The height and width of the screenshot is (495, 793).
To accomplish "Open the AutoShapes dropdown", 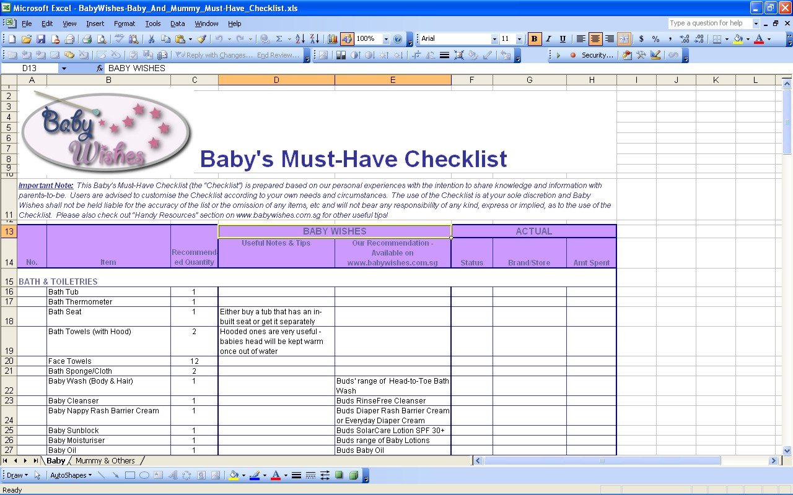I will pos(70,476).
